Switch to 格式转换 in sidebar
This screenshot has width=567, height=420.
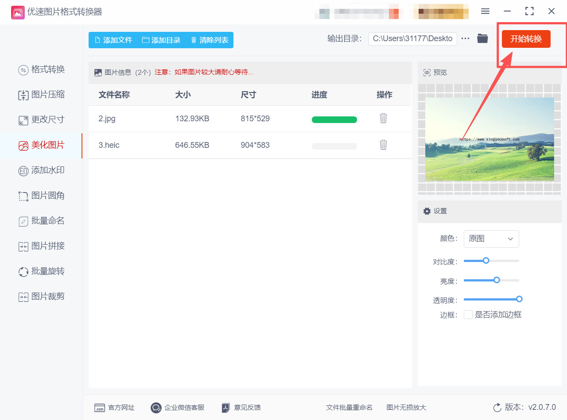point(42,69)
